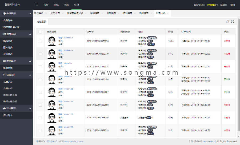
Task: Close the 后台首页 tab
Action: pos(46,13)
